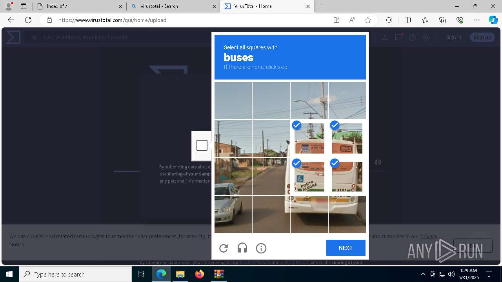Show hidden system tray icons
Image resolution: width=502 pixels, height=282 pixels.
[423, 274]
